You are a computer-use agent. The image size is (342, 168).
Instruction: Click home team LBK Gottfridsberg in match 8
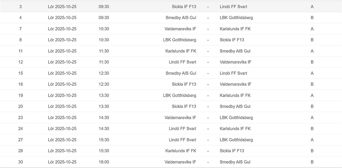[180, 40]
